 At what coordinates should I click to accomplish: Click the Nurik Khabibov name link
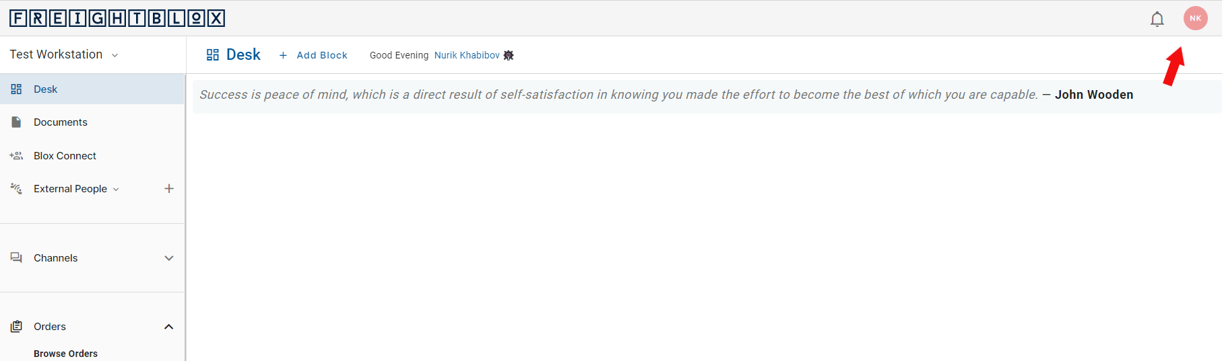coord(467,55)
